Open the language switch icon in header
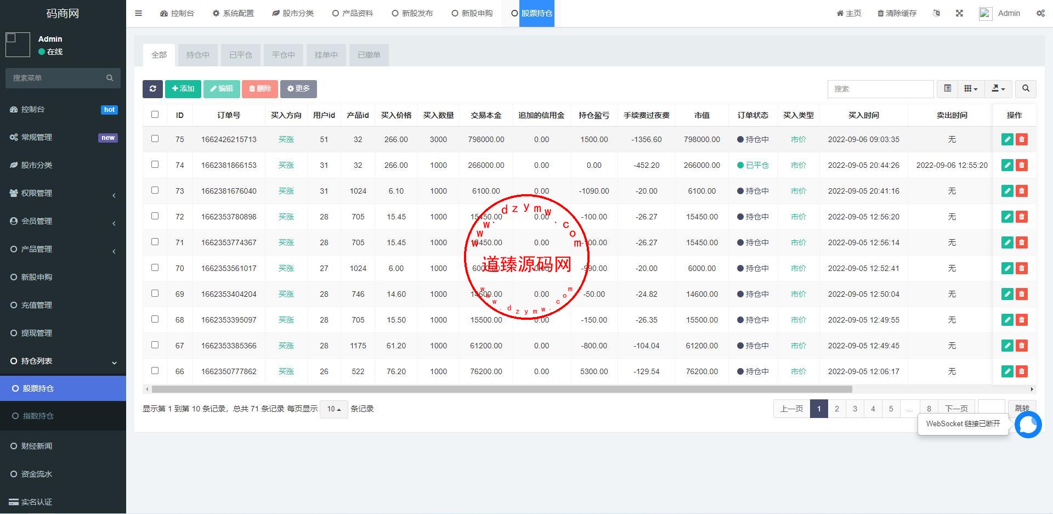1053x514 pixels. pyautogui.click(x=936, y=13)
